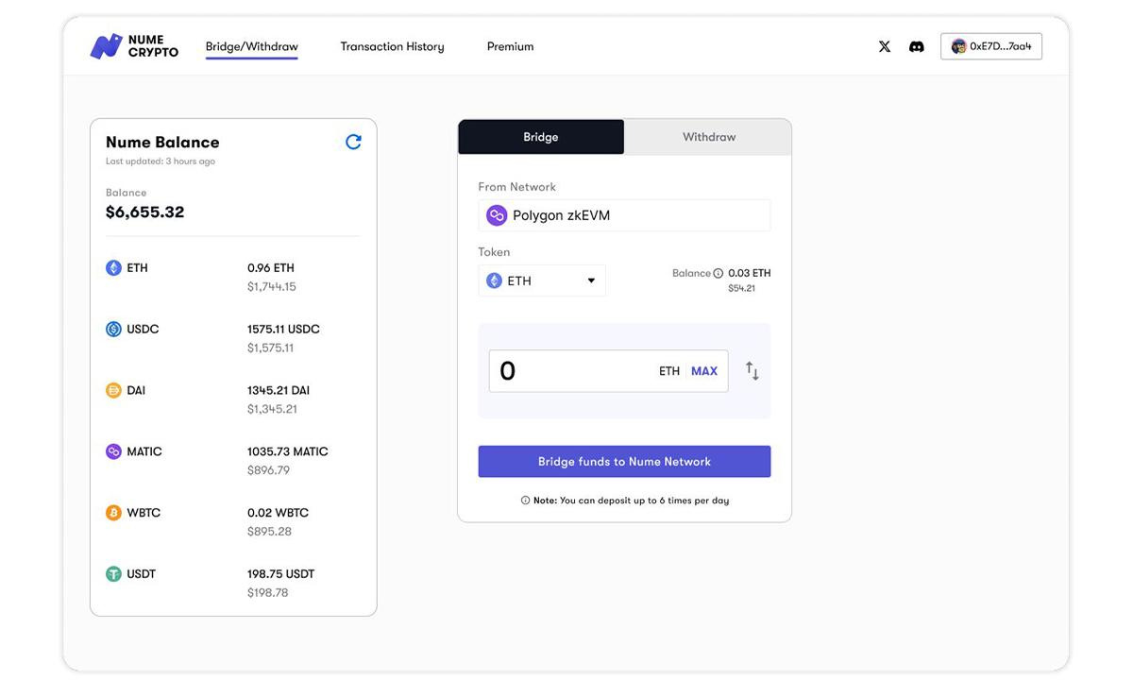Click the deposit limit note text
This screenshot has width=1133, height=680.
[x=632, y=501]
